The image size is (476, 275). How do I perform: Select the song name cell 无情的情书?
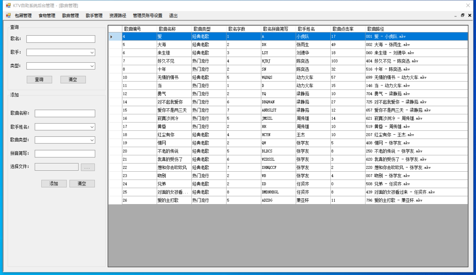(x=174, y=77)
